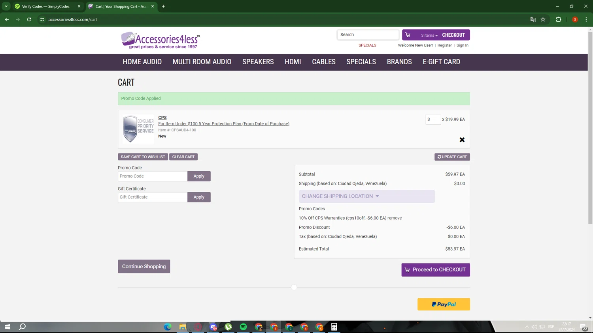Open the Brands menu
593x333 pixels.
pos(399,62)
